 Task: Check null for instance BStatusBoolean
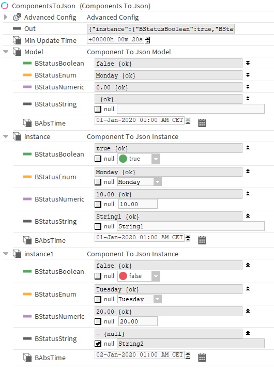(98, 159)
